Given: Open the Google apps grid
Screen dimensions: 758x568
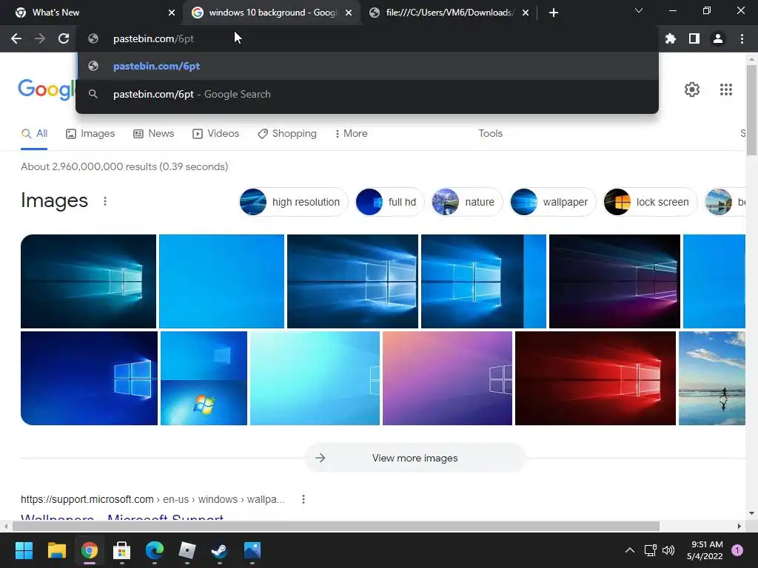Looking at the screenshot, I should pos(725,89).
